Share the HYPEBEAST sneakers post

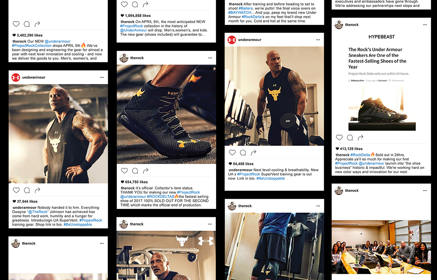point(360,137)
